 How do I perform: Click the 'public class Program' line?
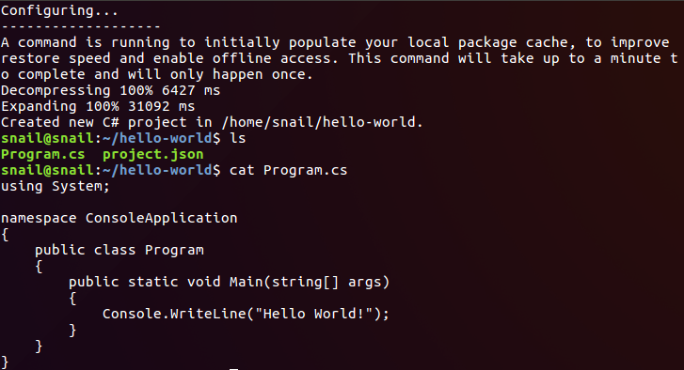(x=119, y=251)
